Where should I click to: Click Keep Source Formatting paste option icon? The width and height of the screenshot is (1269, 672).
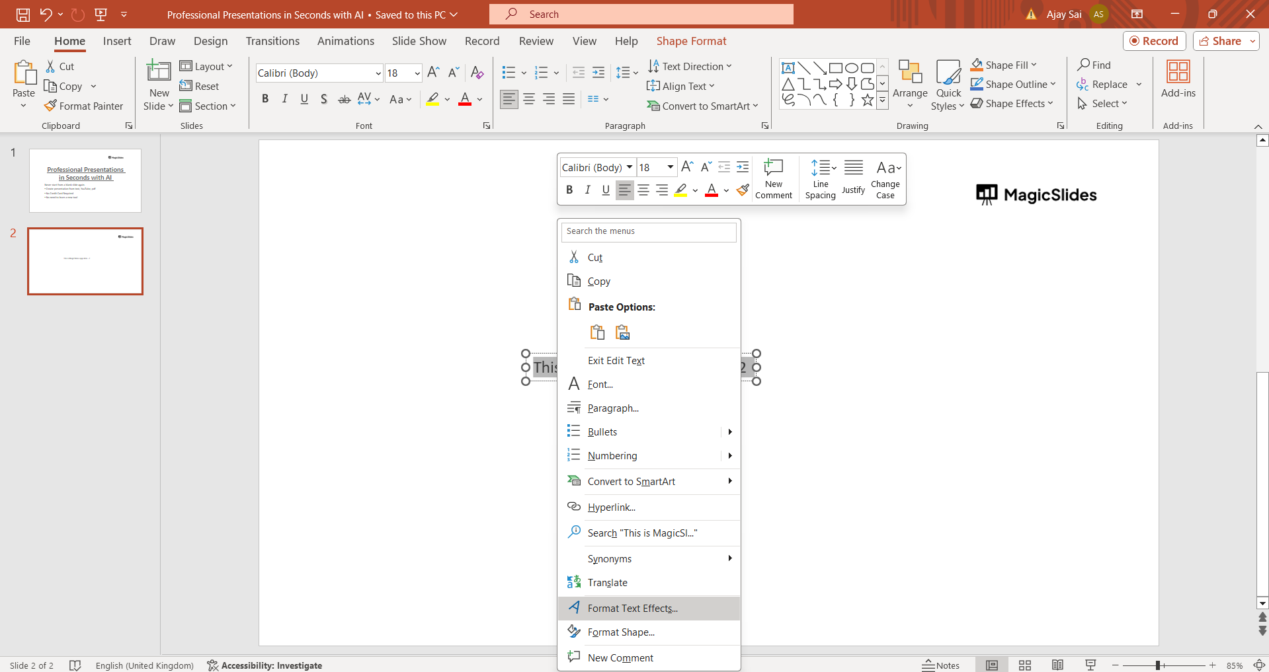tap(597, 332)
